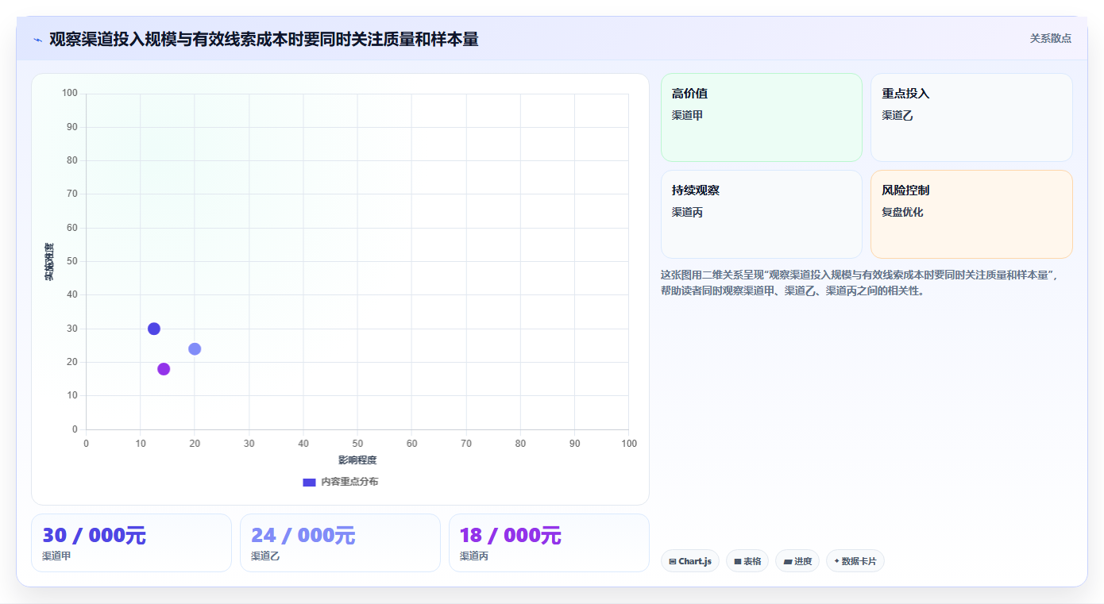This screenshot has width=1104, height=604.
Task: Click the 24 / 000元 value
Action: point(303,536)
